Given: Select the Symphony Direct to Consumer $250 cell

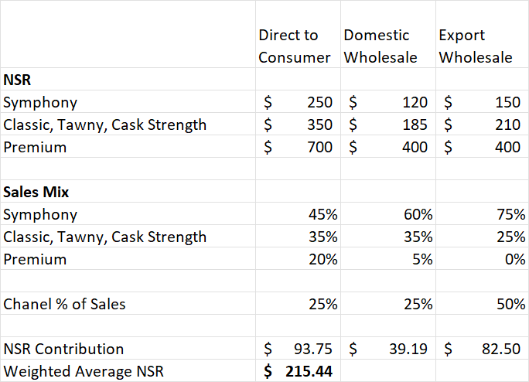Looking at the screenshot, I should 299,102.
